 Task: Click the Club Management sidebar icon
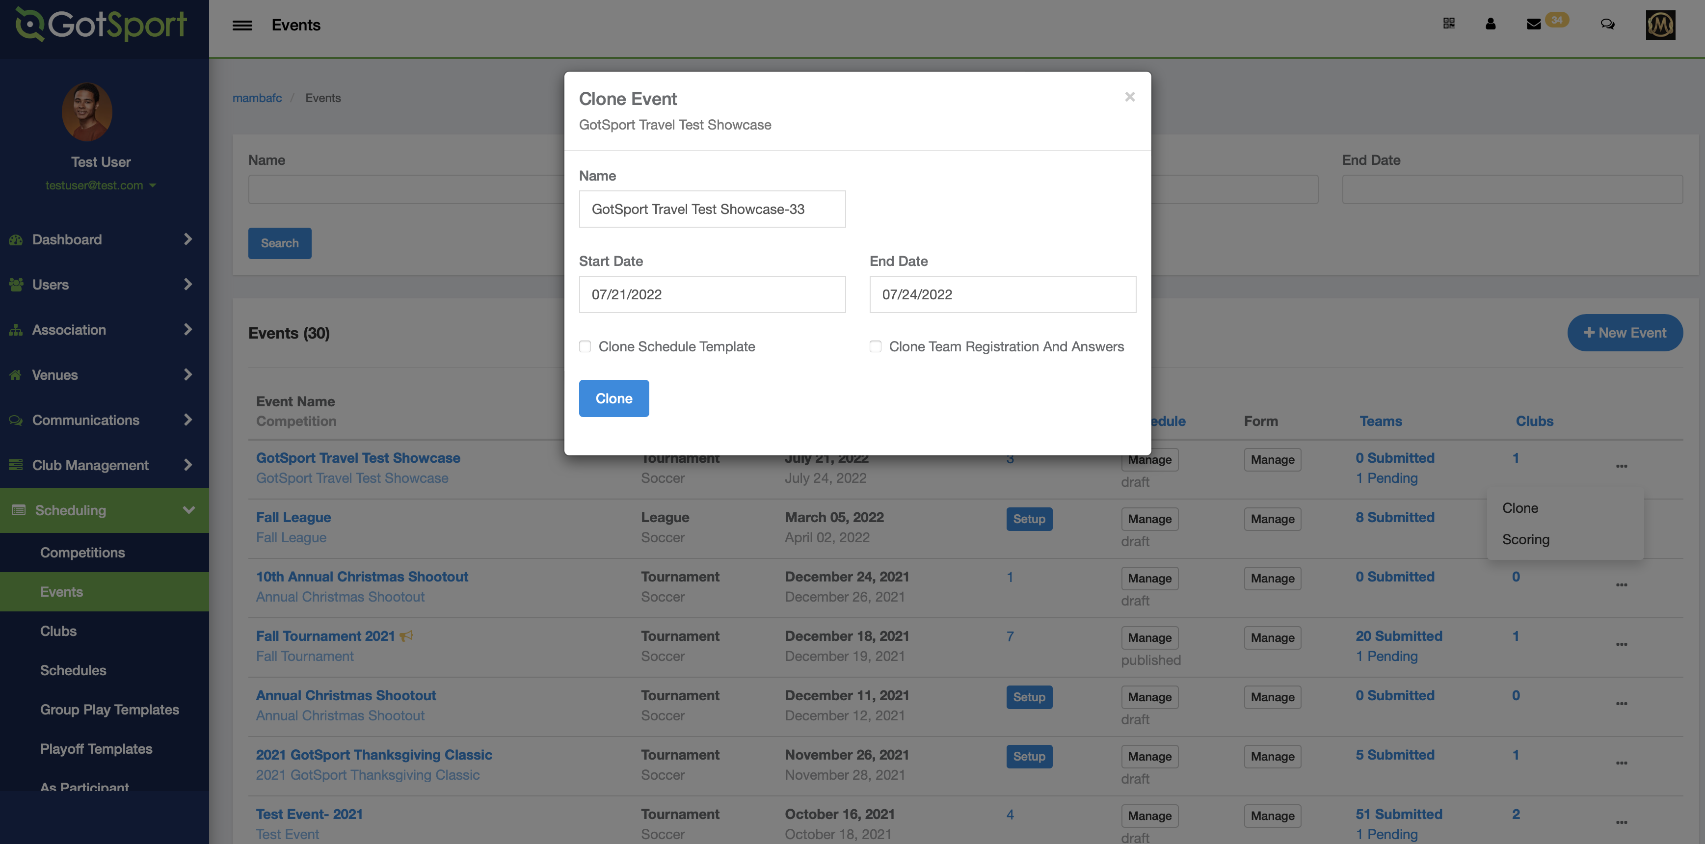pyautogui.click(x=16, y=465)
